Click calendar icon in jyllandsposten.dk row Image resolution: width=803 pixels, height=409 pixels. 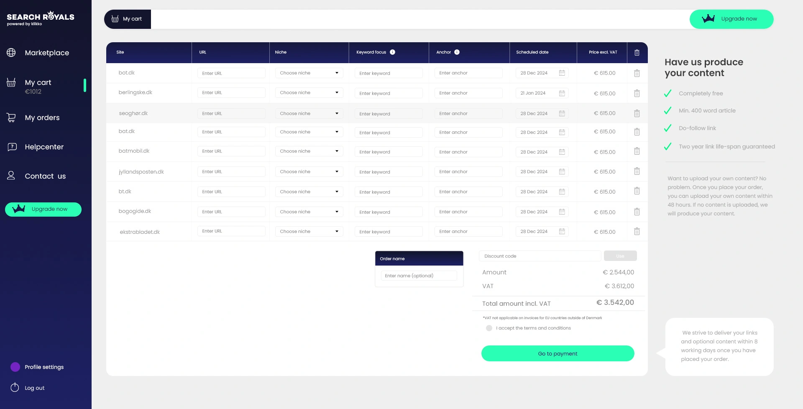point(562,171)
